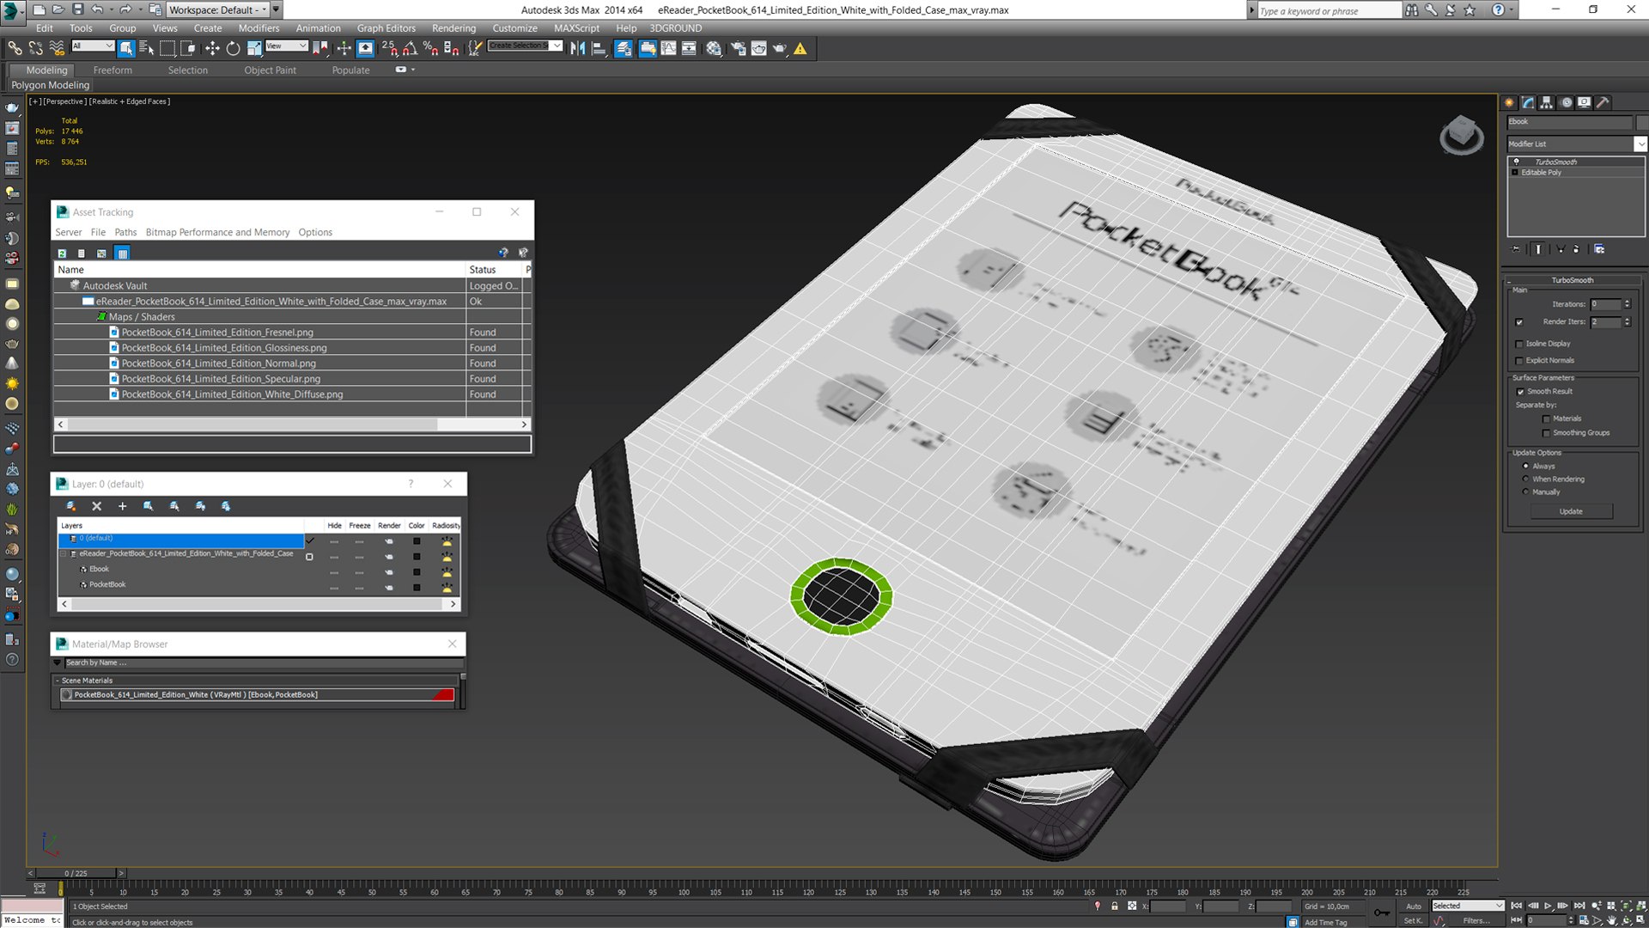Open the Rendering menu
The width and height of the screenshot is (1649, 928).
pyautogui.click(x=453, y=28)
